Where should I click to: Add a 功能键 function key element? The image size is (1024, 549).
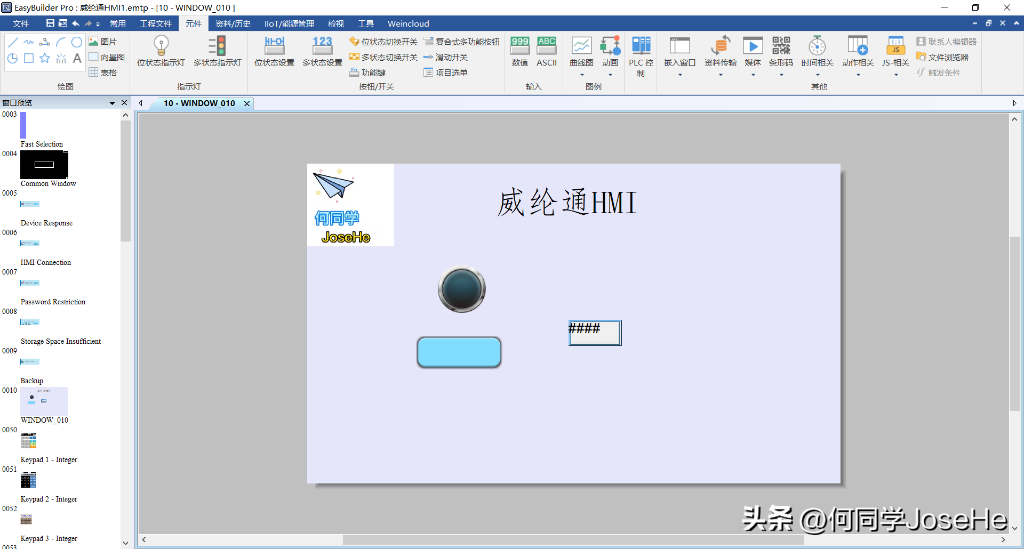373,72
